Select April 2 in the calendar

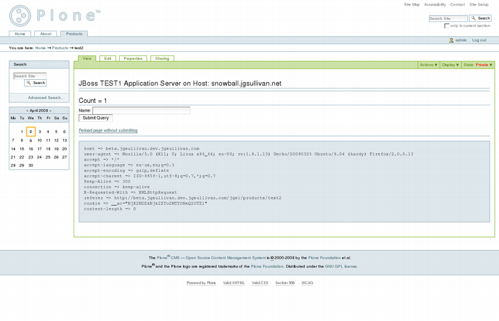point(31,132)
